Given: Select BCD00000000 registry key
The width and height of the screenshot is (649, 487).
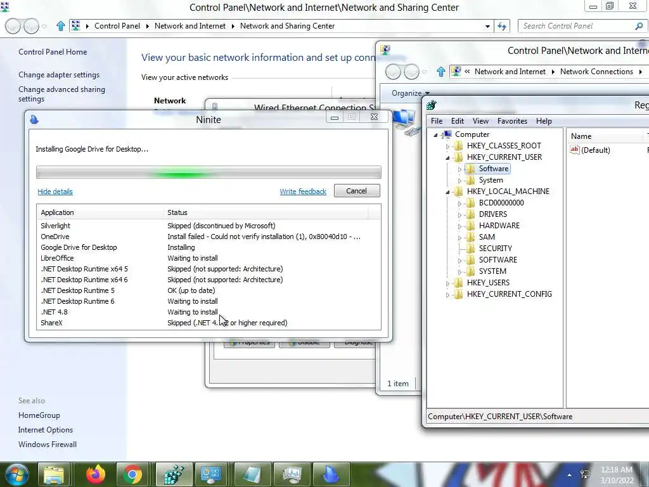Looking at the screenshot, I should click(x=501, y=202).
